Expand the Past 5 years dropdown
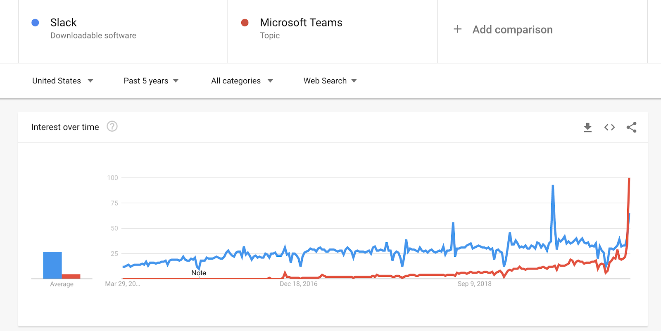Image resolution: width=661 pixels, height=331 pixels. pos(151,81)
